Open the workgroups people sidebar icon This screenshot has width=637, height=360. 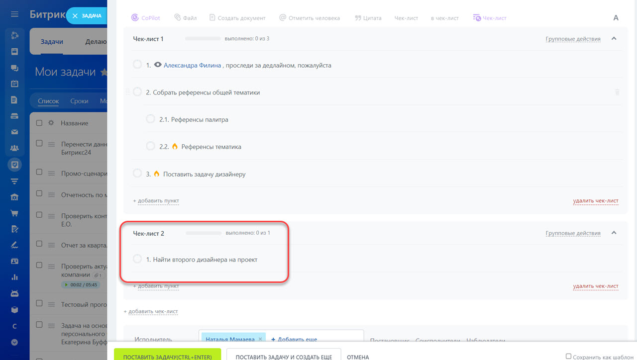click(14, 148)
